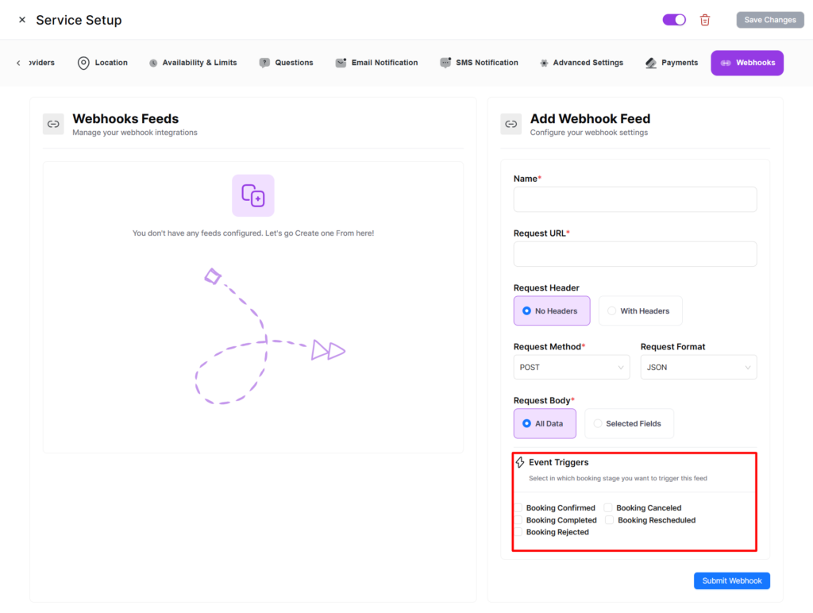Select the With Headers radio option
813x613 pixels.
[611, 311]
